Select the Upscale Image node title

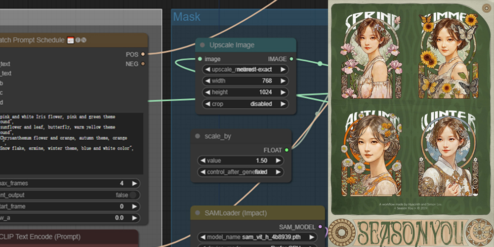tap(232, 45)
